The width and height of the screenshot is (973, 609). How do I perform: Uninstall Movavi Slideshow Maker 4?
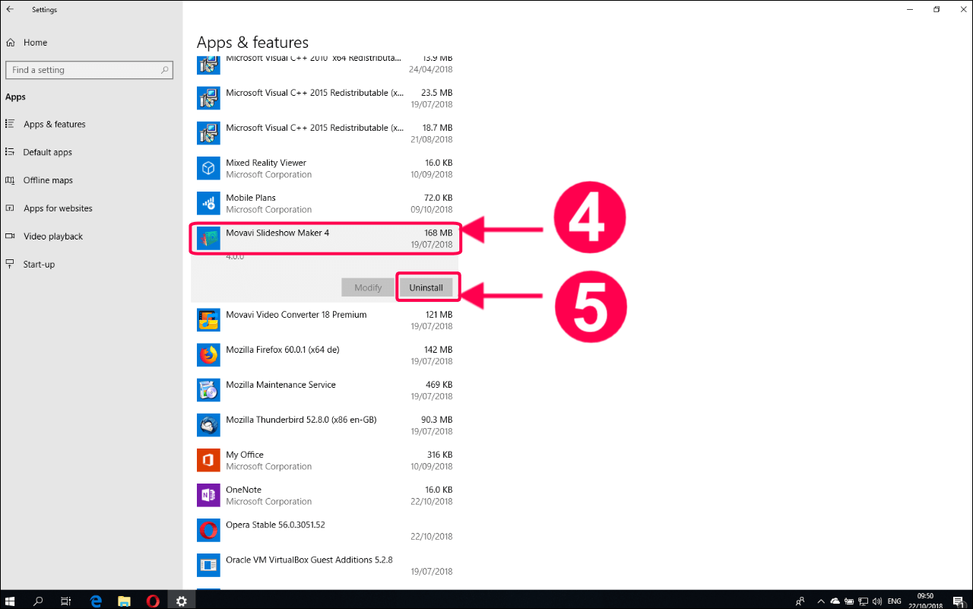pyautogui.click(x=426, y=287)
